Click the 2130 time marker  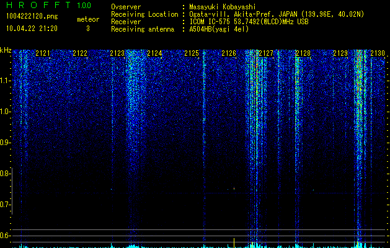378,53
